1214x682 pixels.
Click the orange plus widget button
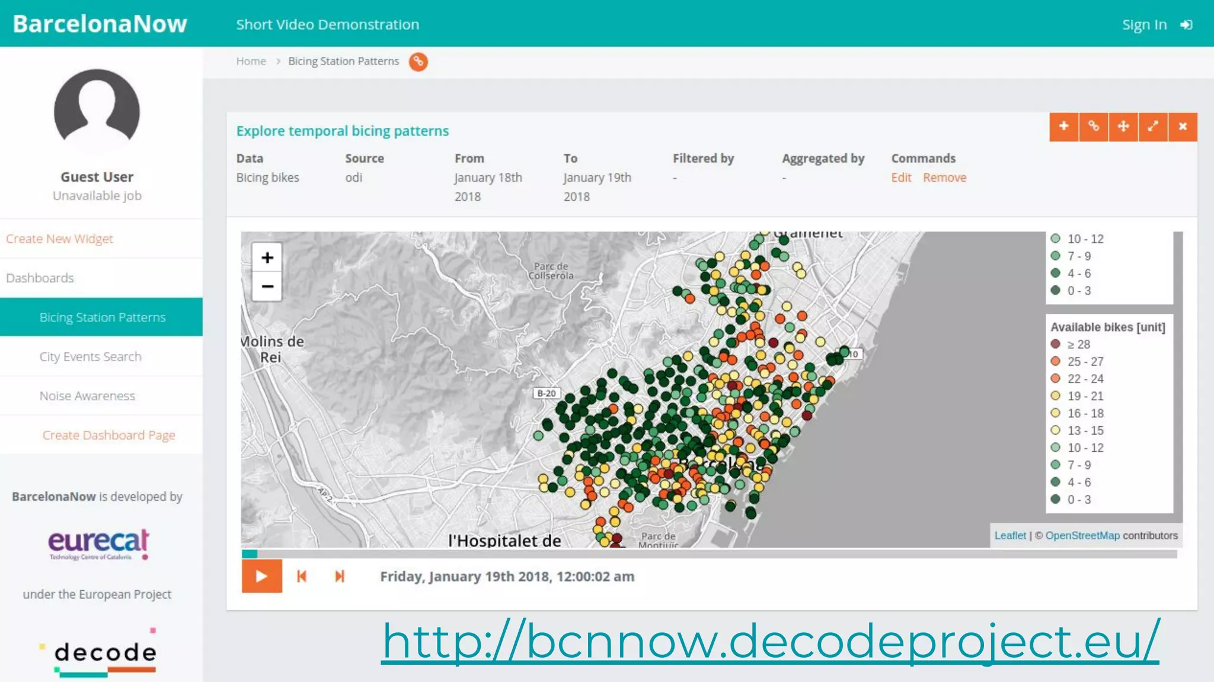pos(1064,127)
